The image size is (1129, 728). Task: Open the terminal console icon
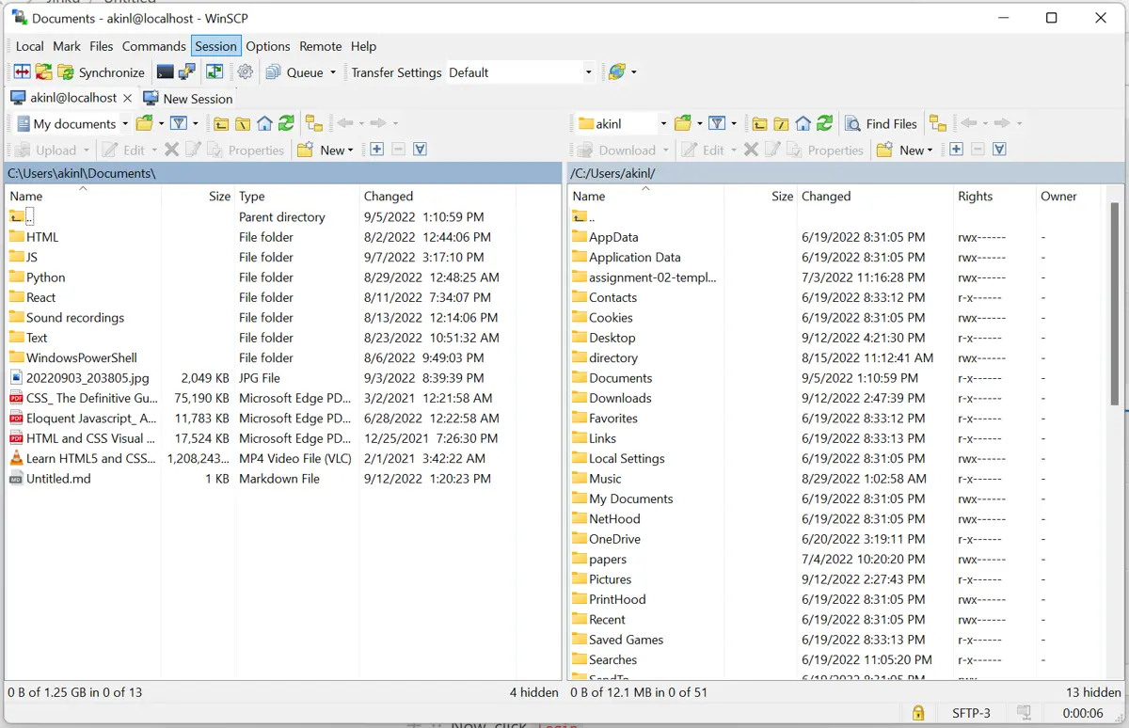point(166,72)
